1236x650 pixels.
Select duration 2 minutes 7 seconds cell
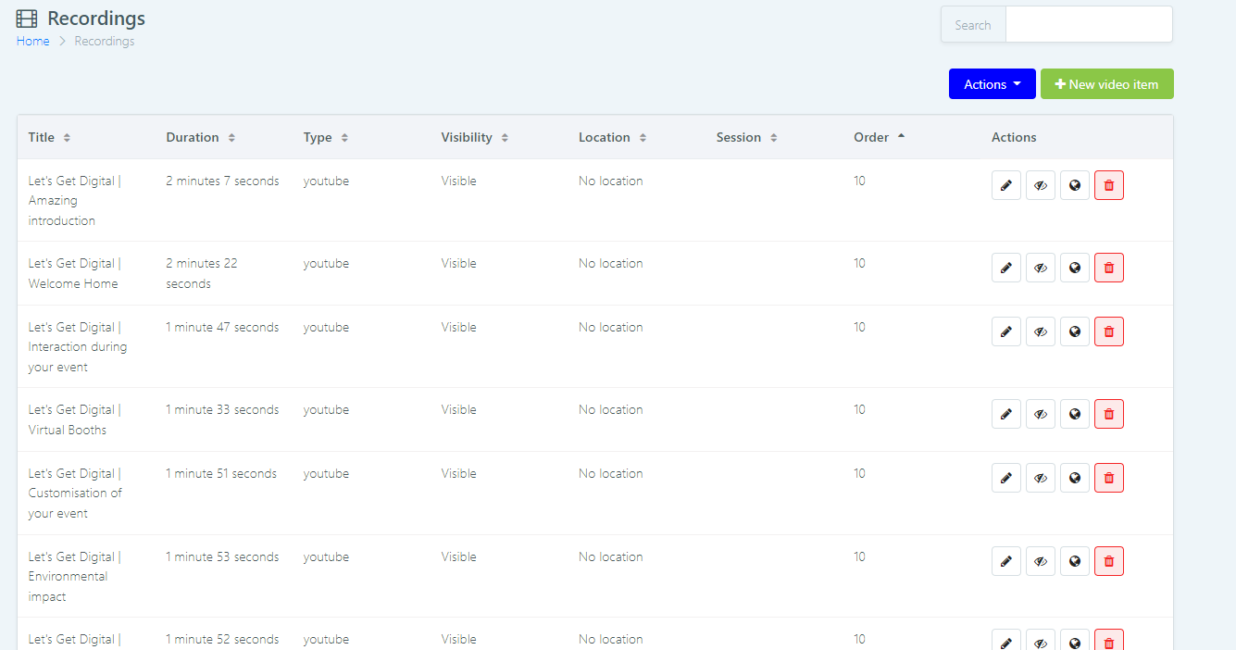(222, 181)
